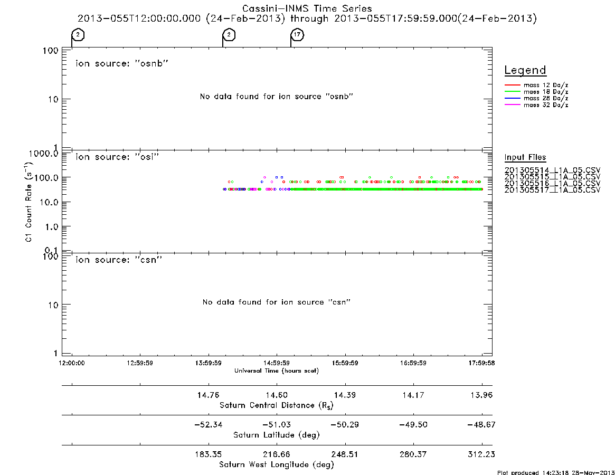Click the 2013-055T12:00:00.000 date range subtitle
615x475 pixels.
[307, 18]
